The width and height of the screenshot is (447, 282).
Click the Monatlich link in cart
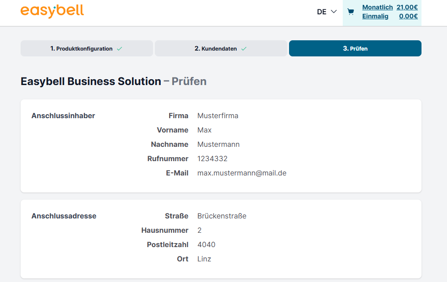[378, 7]
